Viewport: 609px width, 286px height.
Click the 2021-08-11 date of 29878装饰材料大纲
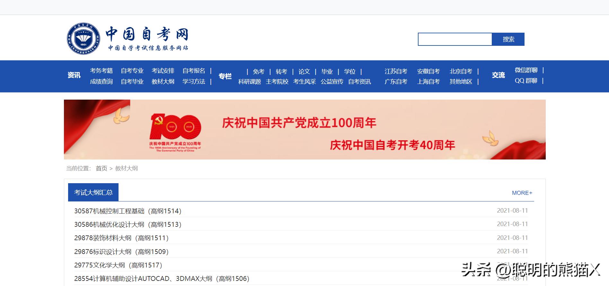[512, 238]
